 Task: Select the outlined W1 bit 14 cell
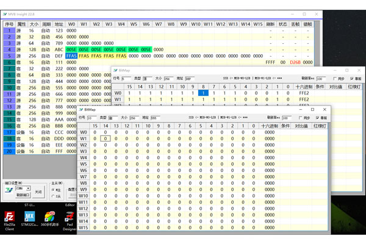(x=106, y=138)
